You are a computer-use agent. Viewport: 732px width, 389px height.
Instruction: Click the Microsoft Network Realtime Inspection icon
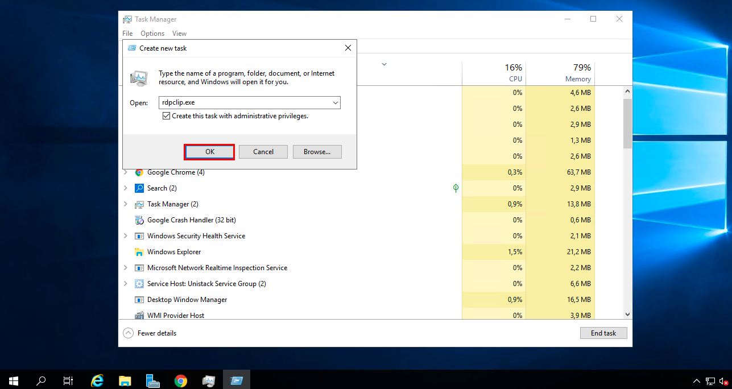(139, 268)
